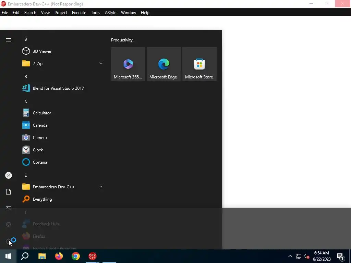This screenshot has width=351, height=263.
Task: Open the Search menu in Dev-C++
Action: click(30, 13)
